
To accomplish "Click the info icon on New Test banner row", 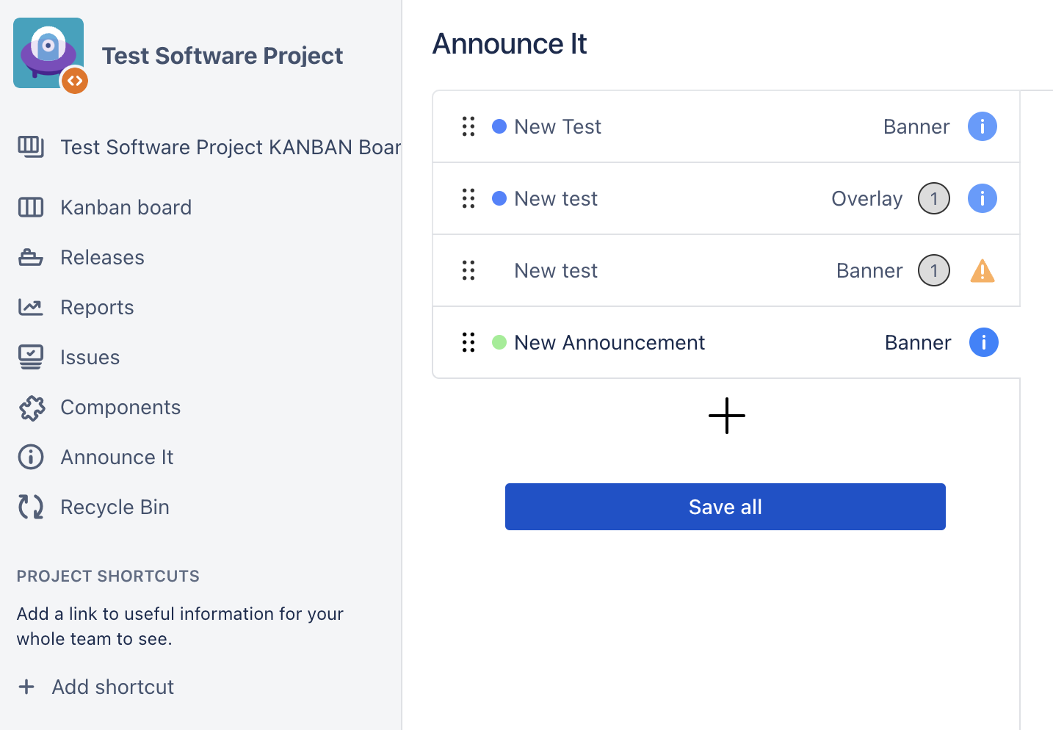I will [x=982, y=126].
